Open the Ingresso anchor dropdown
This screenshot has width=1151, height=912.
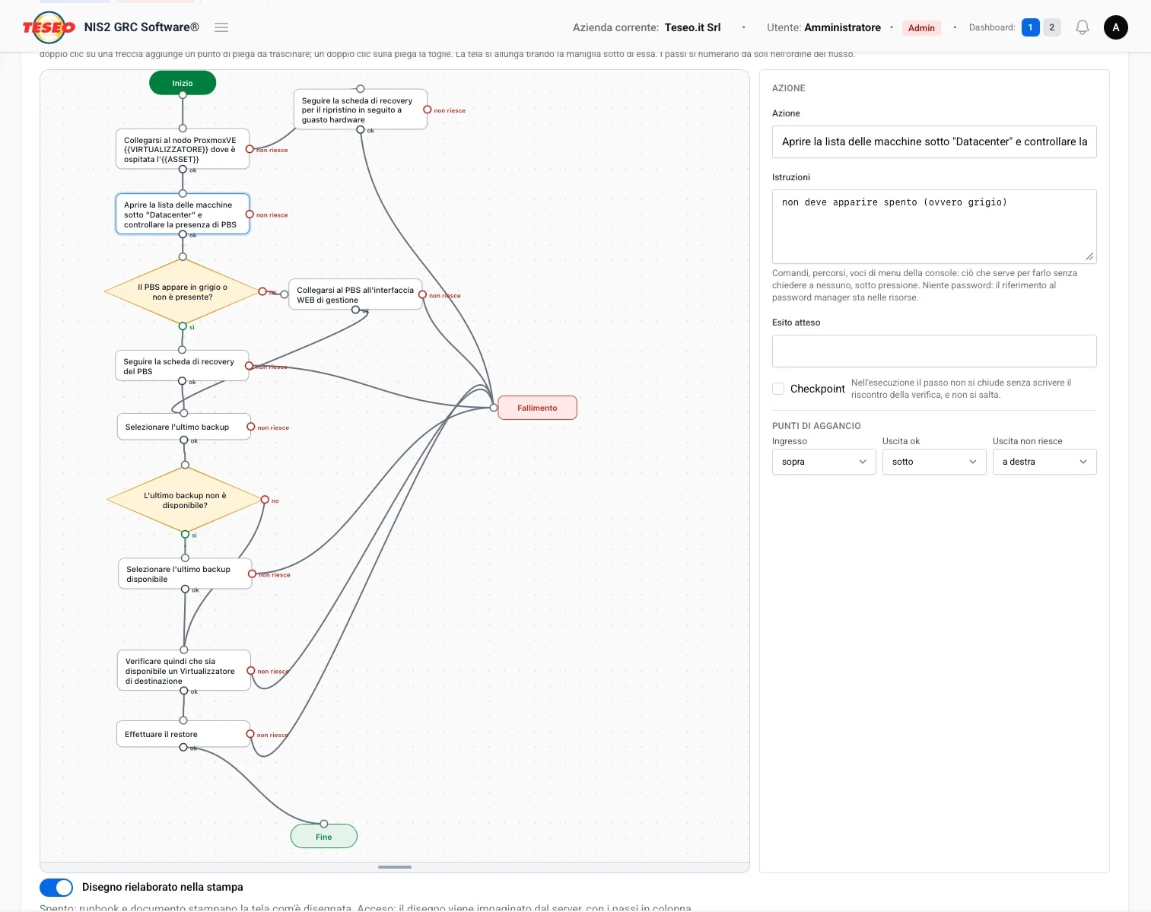tap(824, 462)
